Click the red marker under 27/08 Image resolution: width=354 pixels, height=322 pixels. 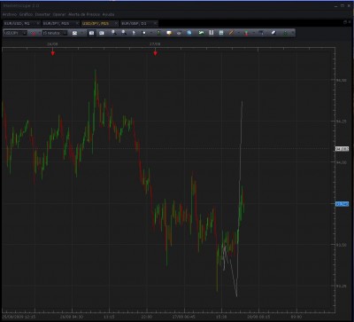point(155,53)
